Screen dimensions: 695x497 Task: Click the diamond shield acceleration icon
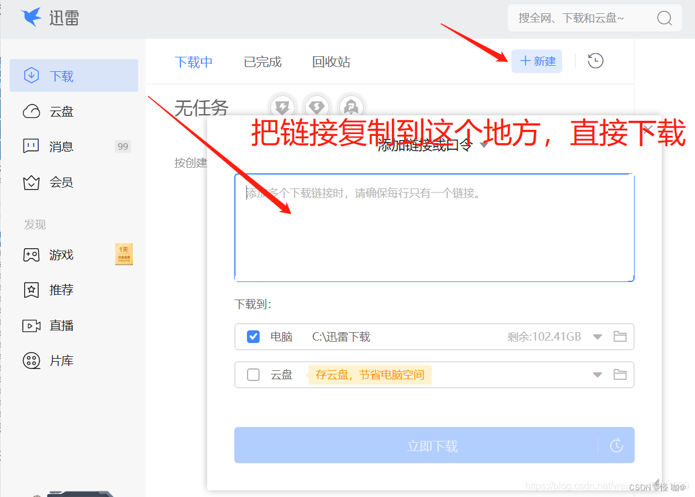[316, 106]
